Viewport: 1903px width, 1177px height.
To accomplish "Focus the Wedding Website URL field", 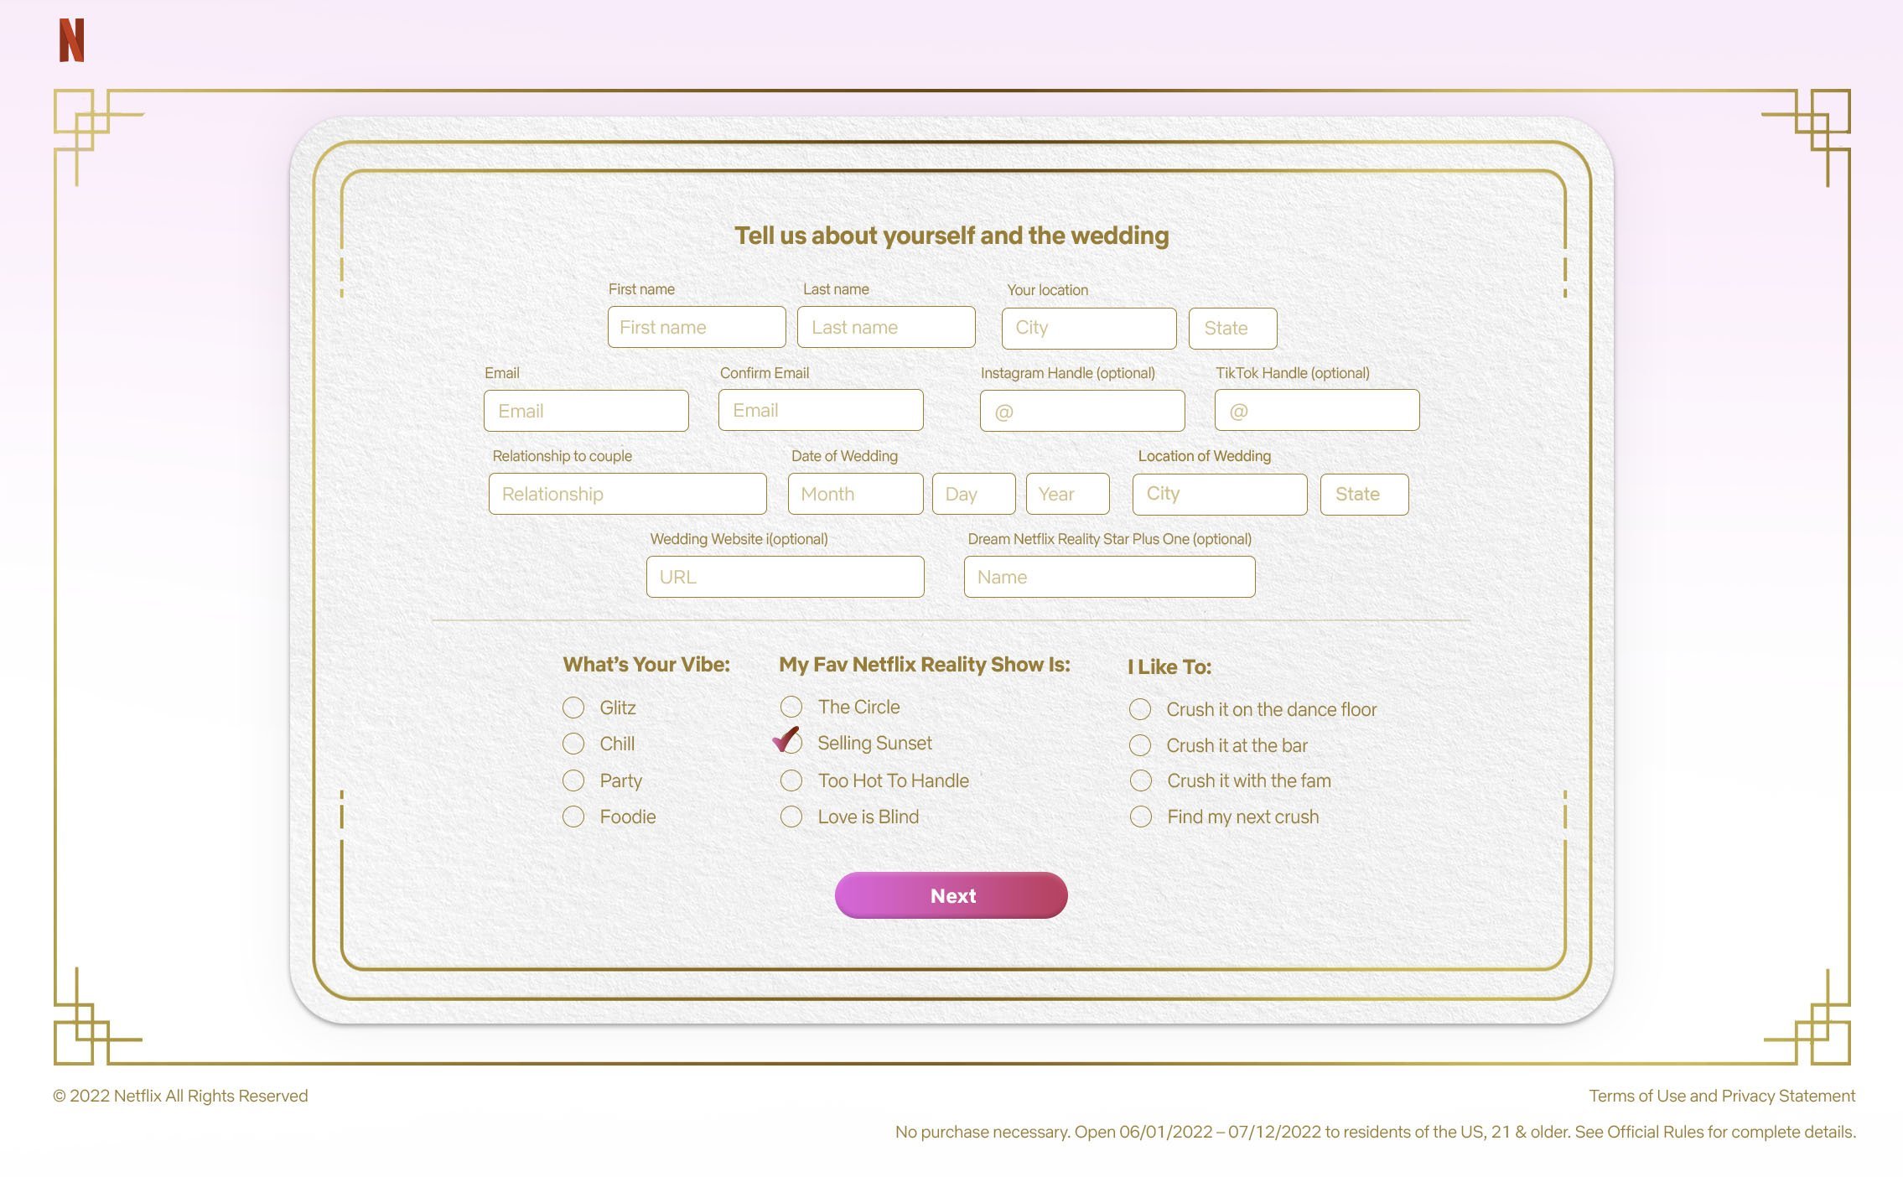I will point(786,577).
